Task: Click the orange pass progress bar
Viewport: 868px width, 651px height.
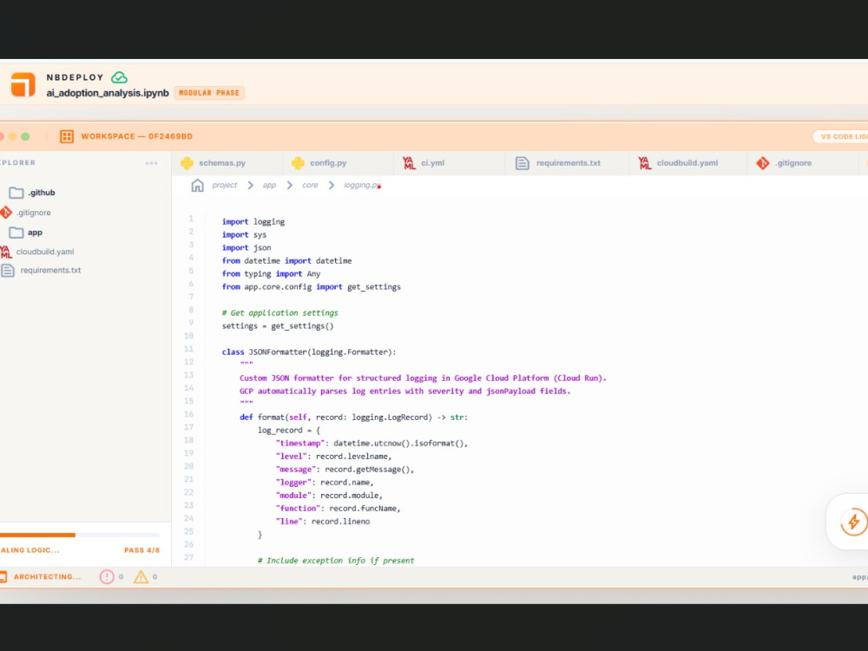Action: pos(37,535)
